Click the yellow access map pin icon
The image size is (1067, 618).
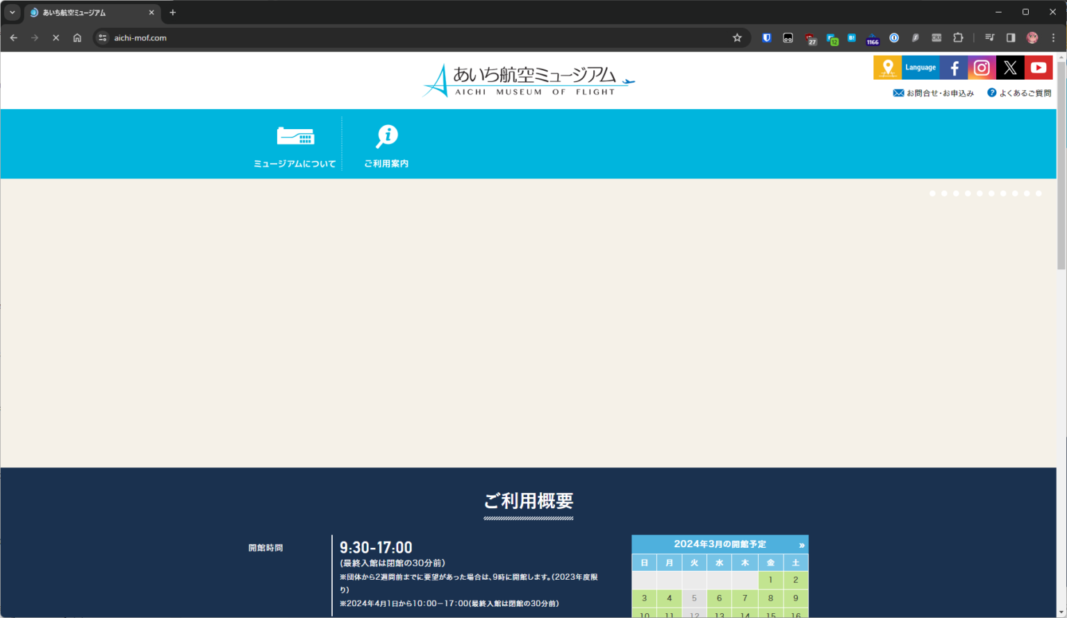pyautogui.click(x=887, y=67)
